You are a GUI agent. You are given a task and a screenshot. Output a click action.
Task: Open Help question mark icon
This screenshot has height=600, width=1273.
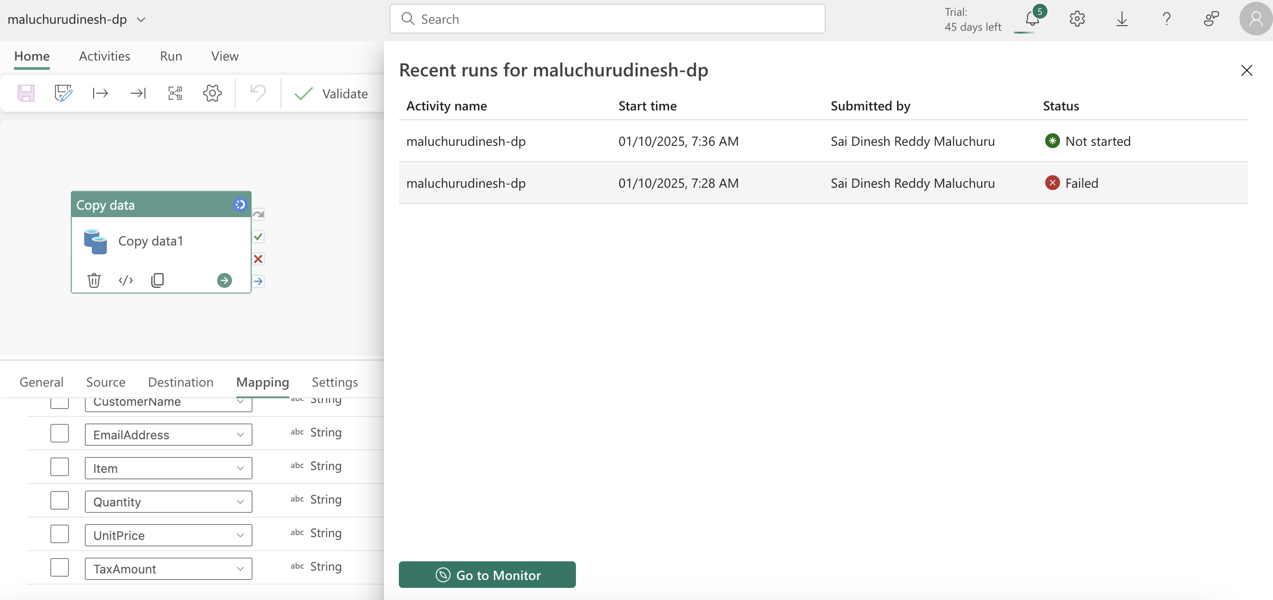point(1167,19)
